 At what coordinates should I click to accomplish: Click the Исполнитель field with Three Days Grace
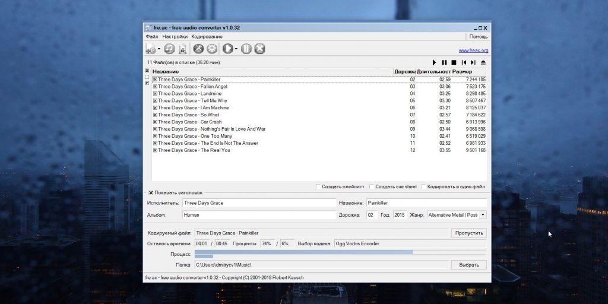[259, 203]
